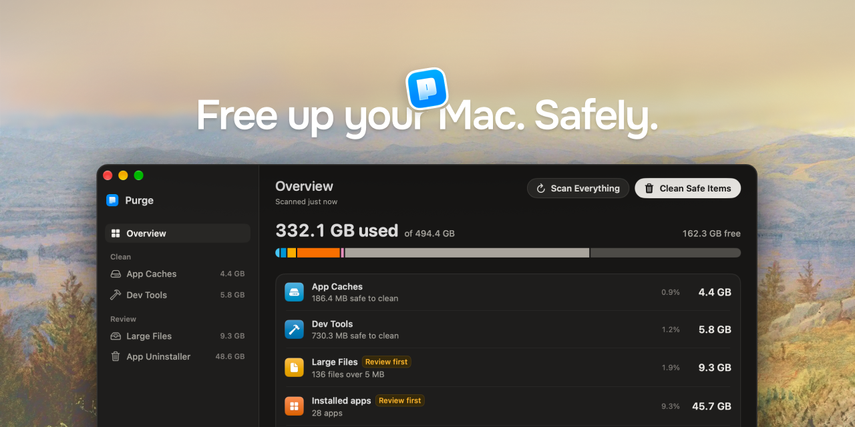Screen dimensions: 855x427
Task: Click the Review first badge on Installed apps
Action: tap(399, 400)
